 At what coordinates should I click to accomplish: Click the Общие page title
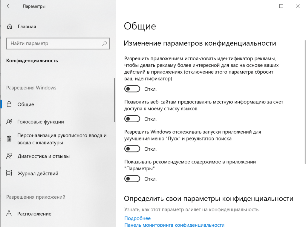pos(140,26)
